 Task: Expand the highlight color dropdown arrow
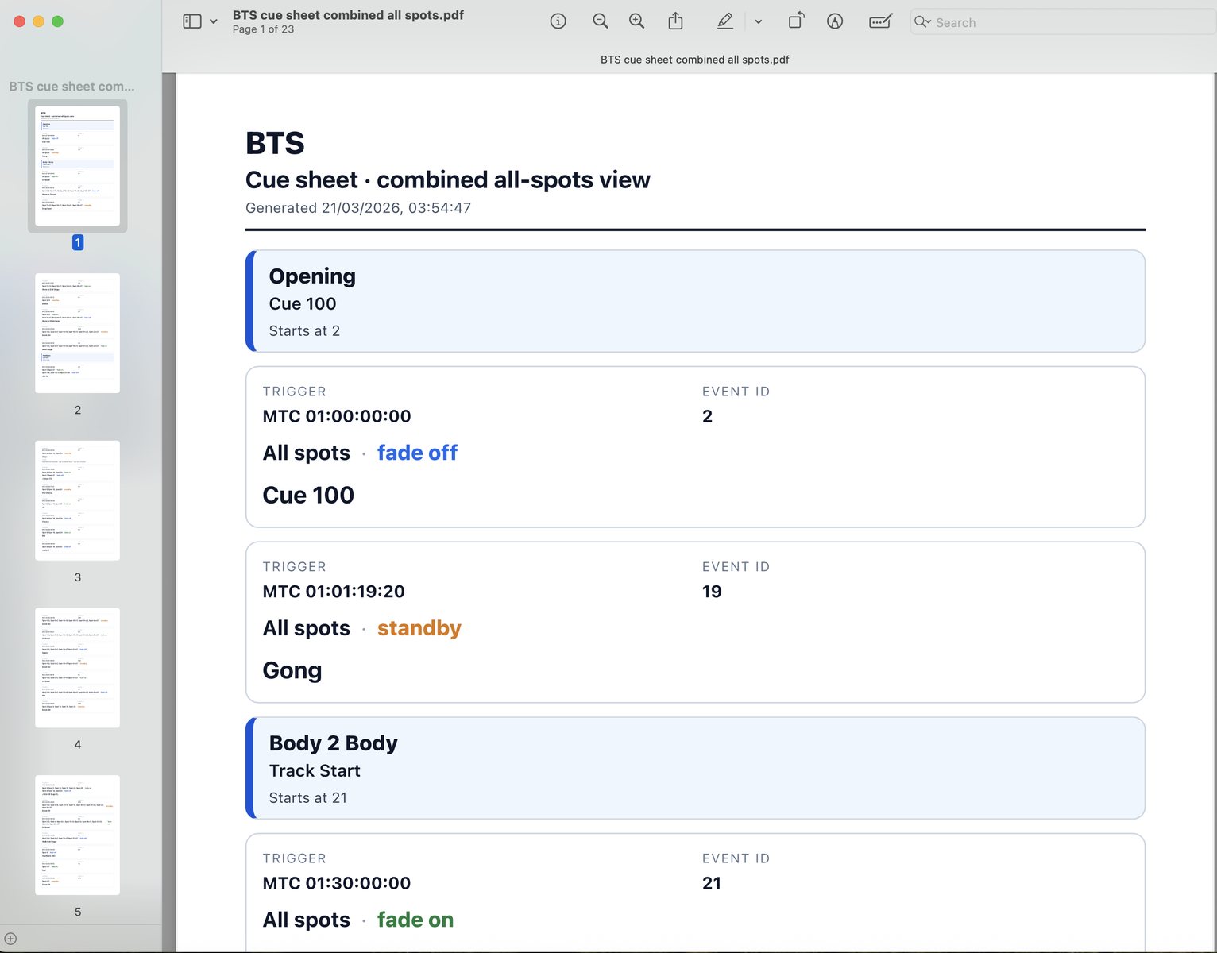click(759, 21)
